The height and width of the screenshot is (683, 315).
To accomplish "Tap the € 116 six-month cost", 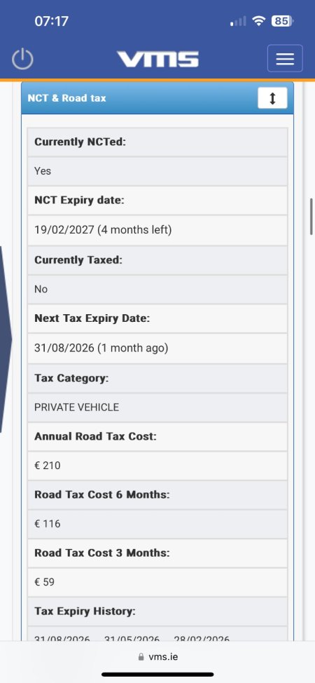I will [x=48, y=524].
